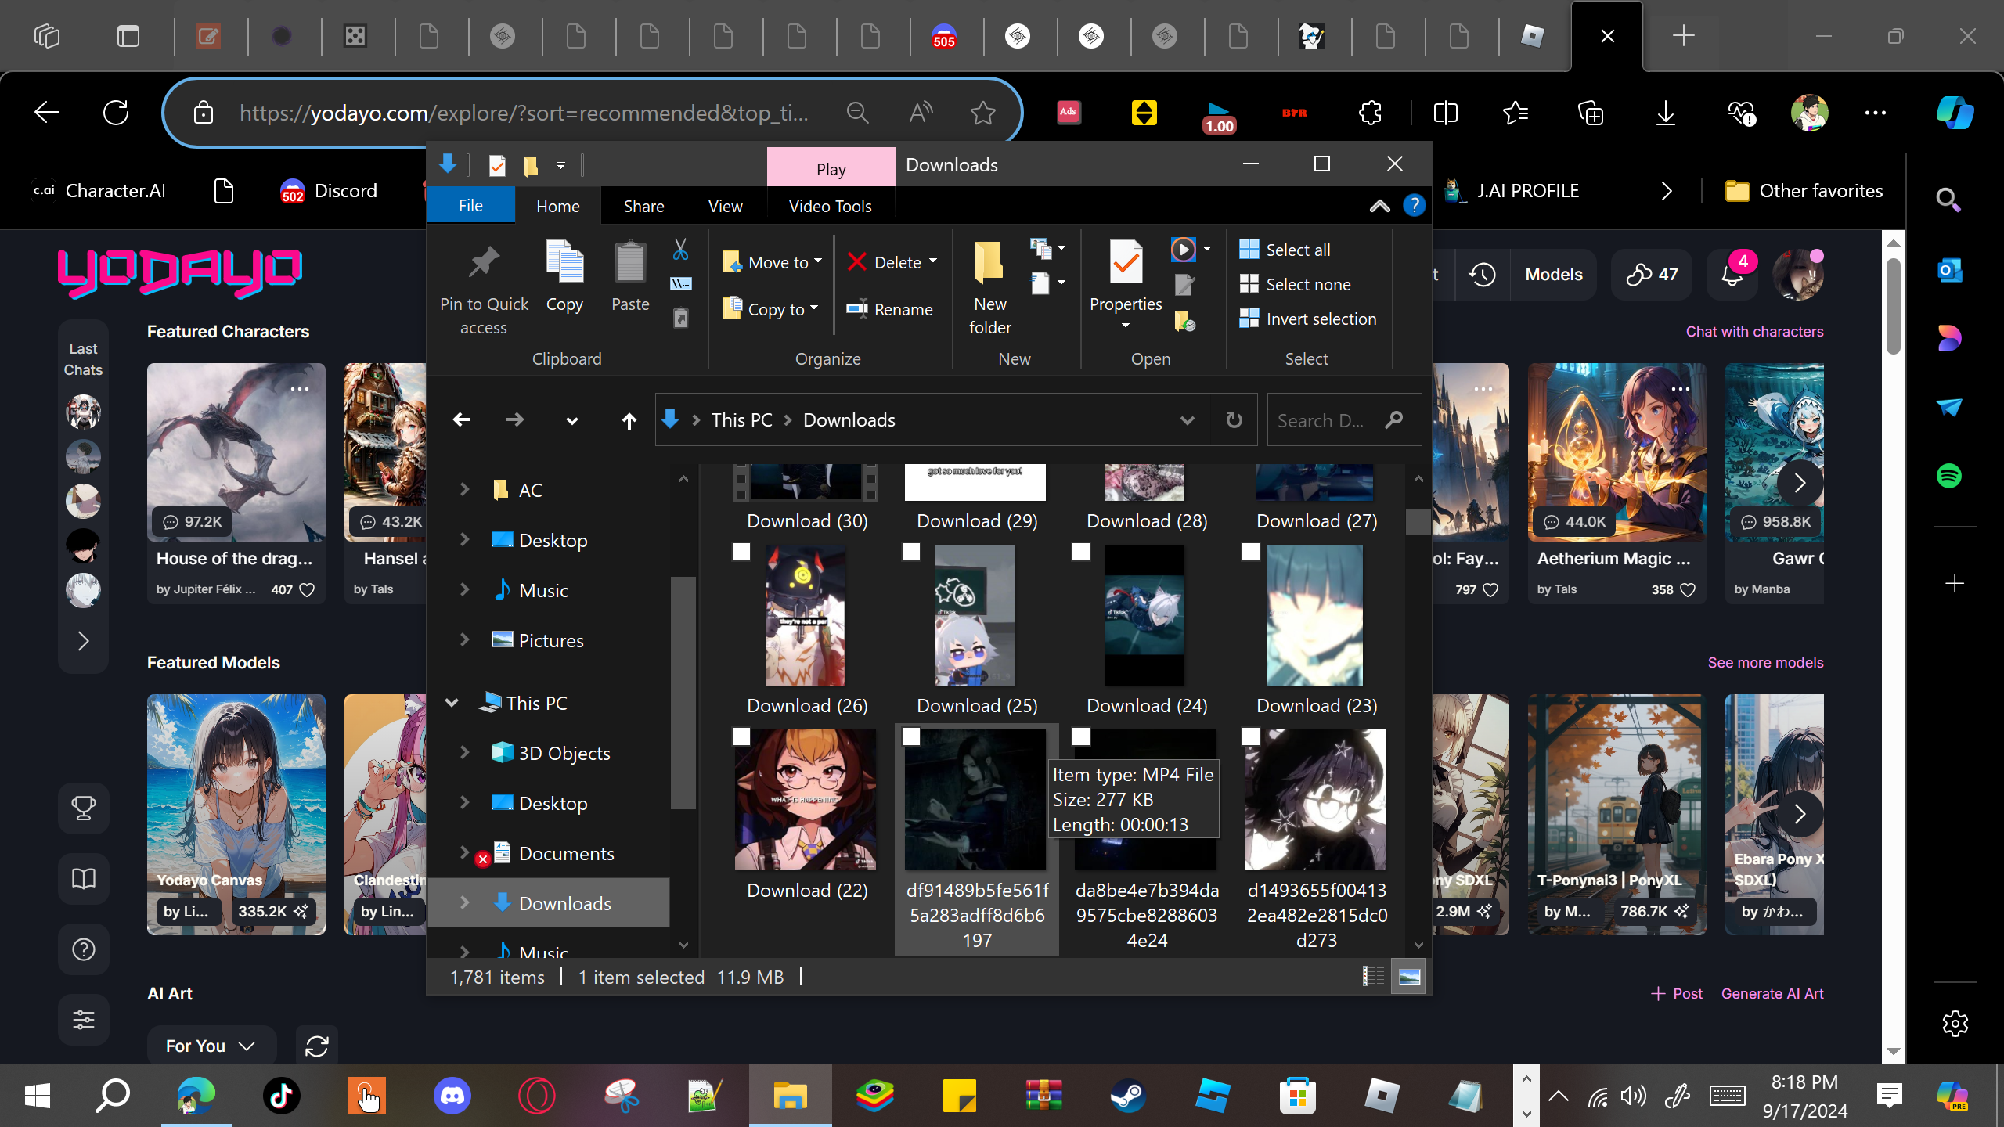Switch to large icons view in status bar
Viewport: 2004px width, 1127px height.
point(1408,977)
